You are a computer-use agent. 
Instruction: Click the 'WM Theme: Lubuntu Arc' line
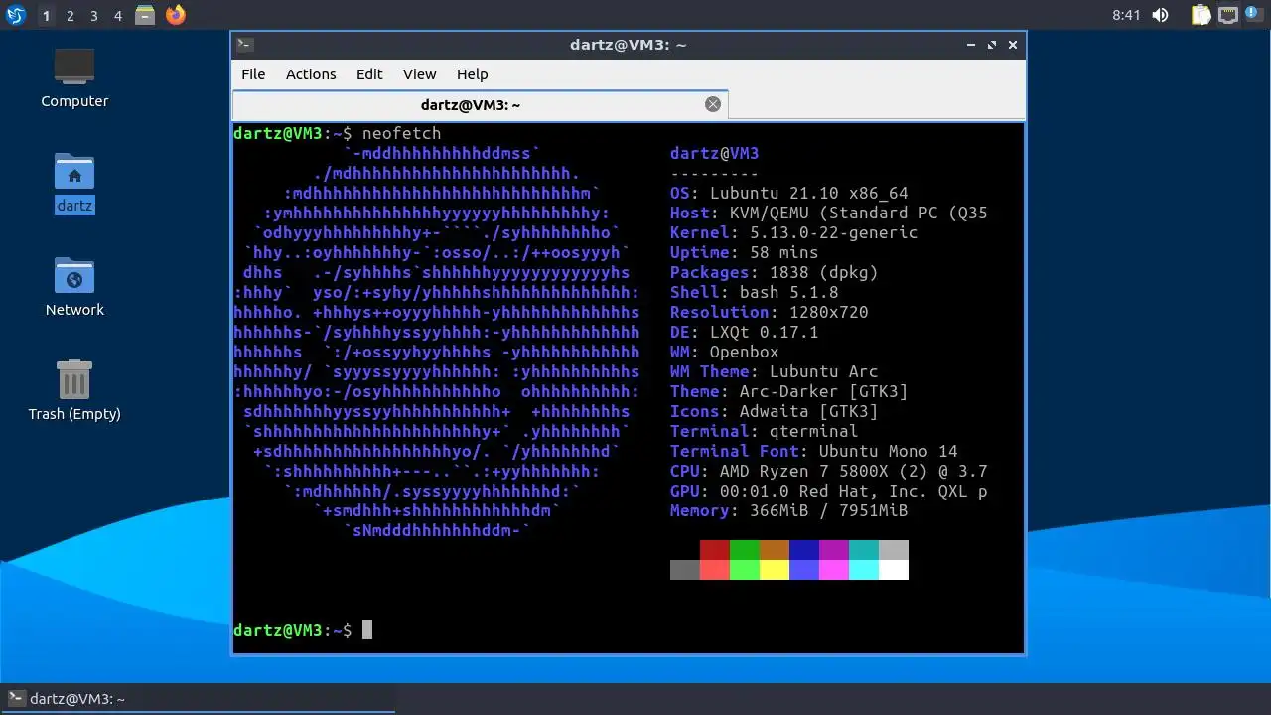click(x=775, y=371)
